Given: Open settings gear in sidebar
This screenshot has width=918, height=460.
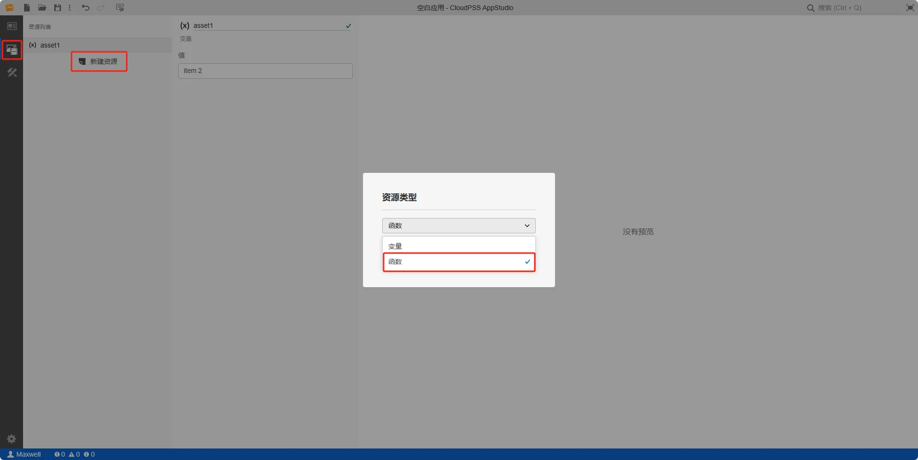Looking at the screenshot, I should pyautogui.click(x=12, y=439).
